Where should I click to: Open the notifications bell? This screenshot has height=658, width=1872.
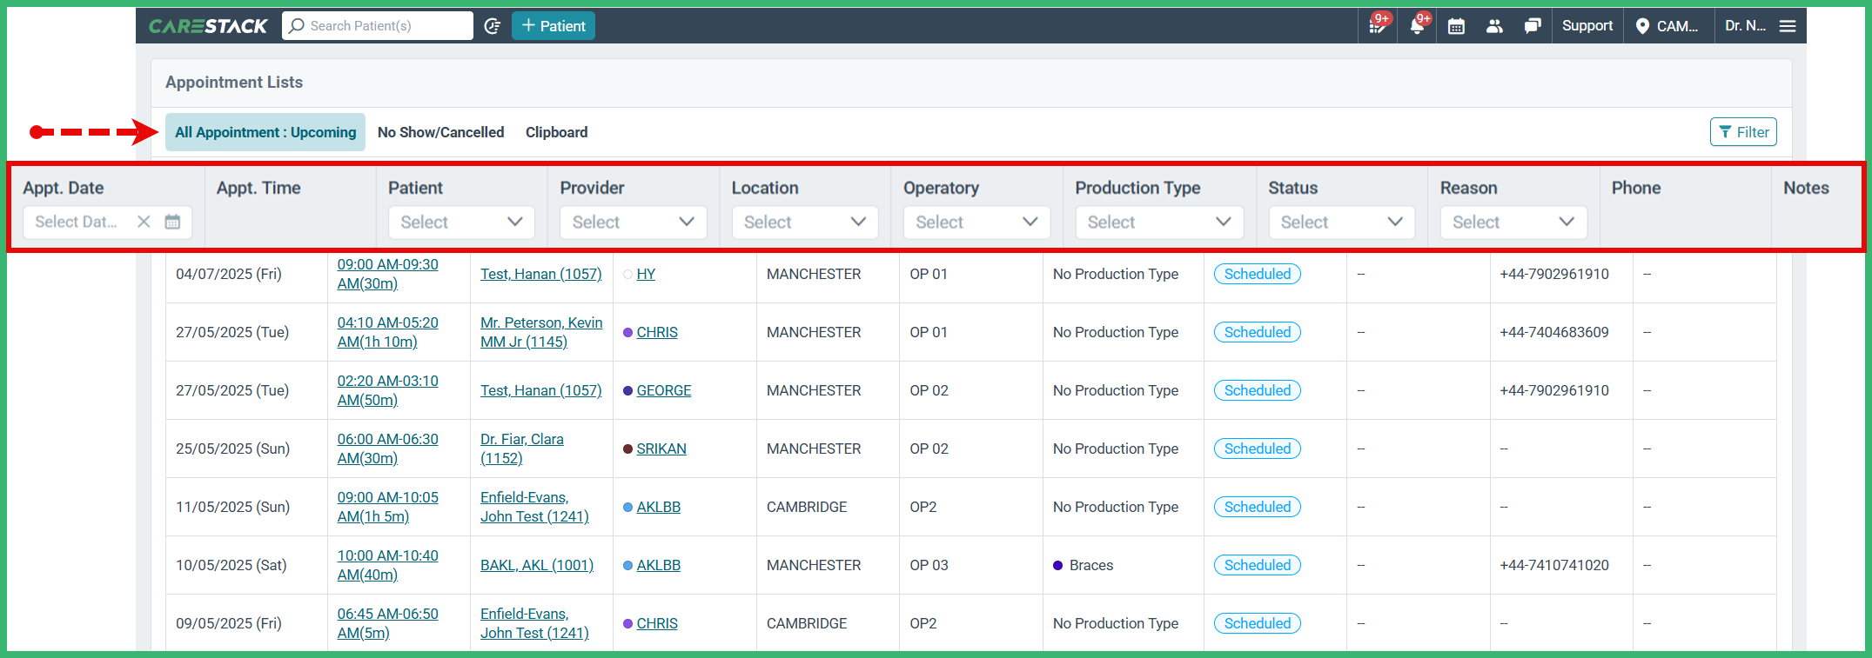point(1417,26)
